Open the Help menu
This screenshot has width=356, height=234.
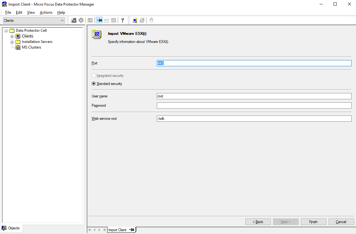coord(61,12)
